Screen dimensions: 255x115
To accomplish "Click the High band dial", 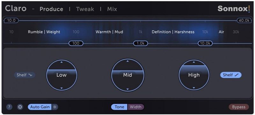I will pyautogui.click(x=194, y=75).
